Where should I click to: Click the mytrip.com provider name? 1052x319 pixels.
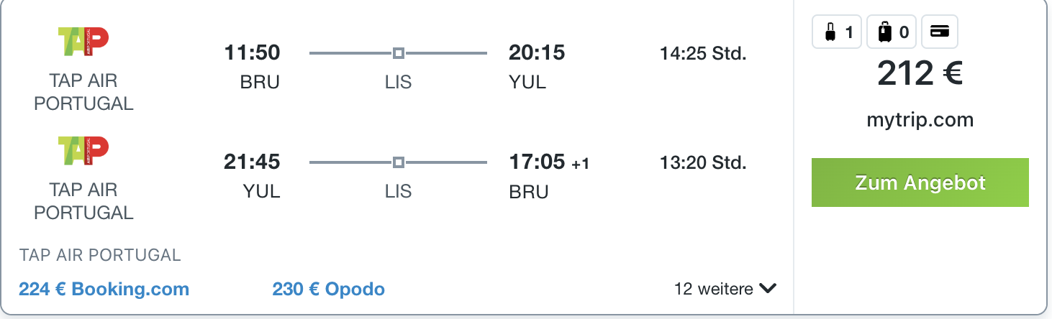(x=920, y=119)
